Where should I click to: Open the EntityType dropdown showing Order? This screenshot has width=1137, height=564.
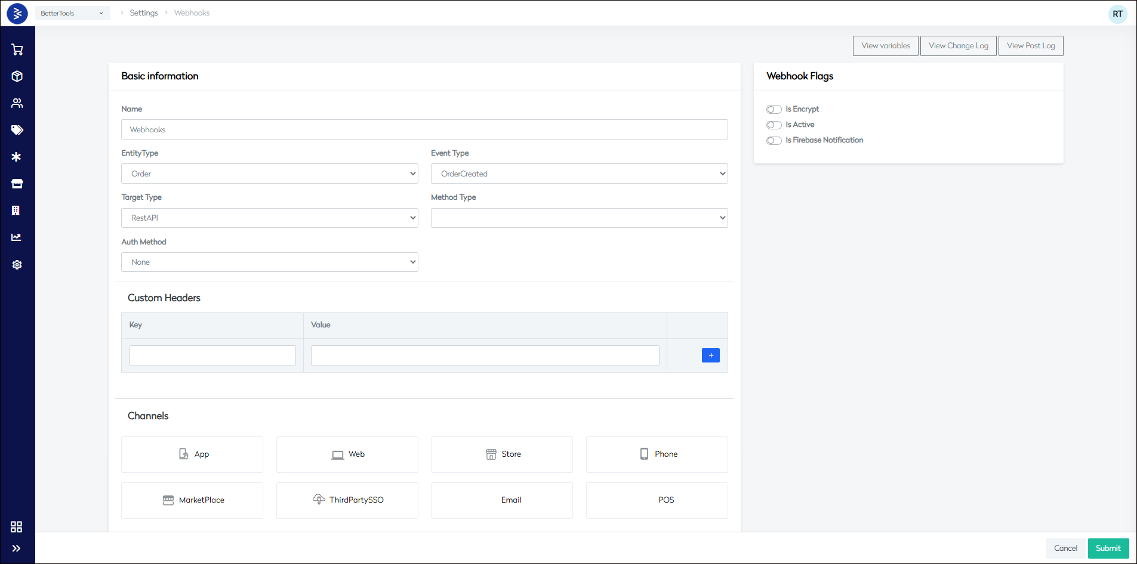pos(269,173)
